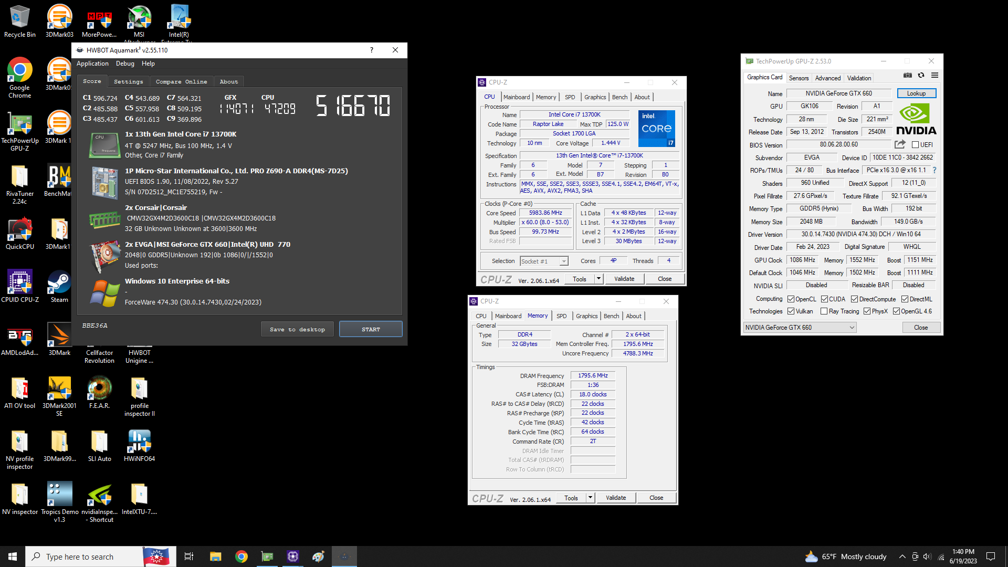1008x567 pixels.
Task: Open the RivaTuner 2.24c desktop icon
Action: coord(20,184)
